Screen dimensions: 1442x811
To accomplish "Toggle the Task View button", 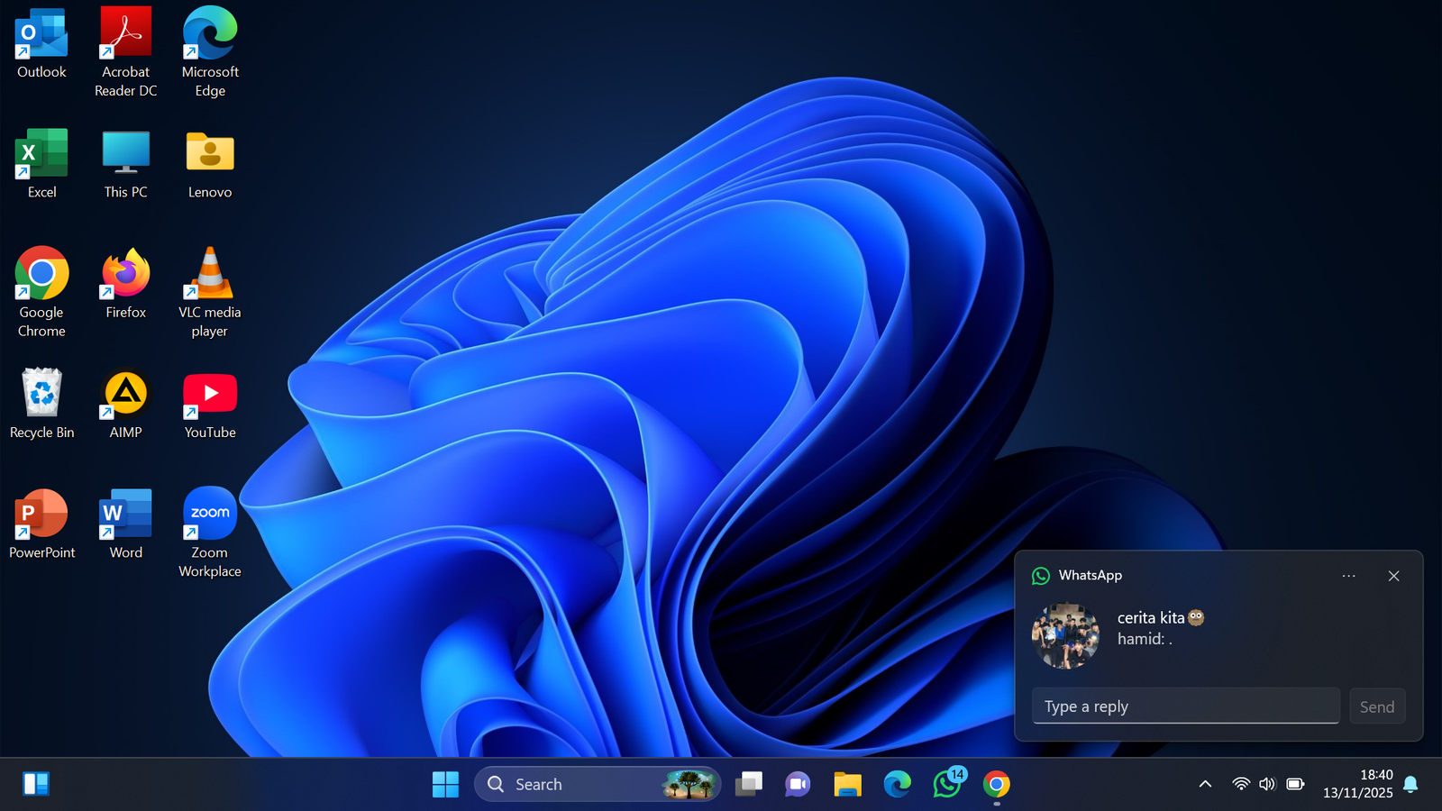I will 748,784.
